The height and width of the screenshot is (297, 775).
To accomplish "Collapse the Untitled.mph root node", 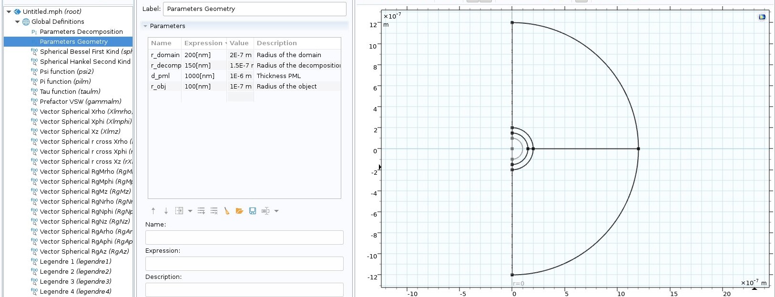I will [9, 11].
